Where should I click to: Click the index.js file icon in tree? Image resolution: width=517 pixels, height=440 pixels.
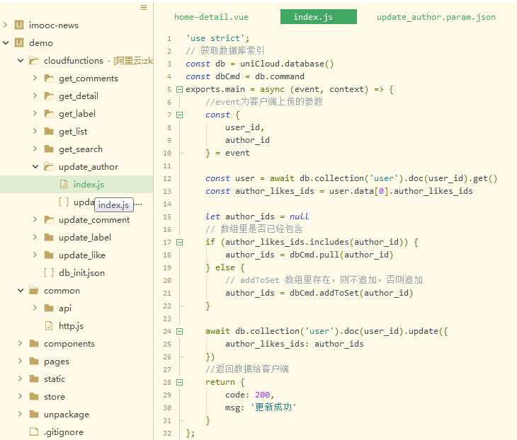(x=64, y=184)
